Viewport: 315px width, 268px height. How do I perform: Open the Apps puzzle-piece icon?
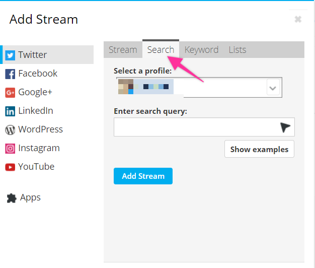(x=11, y=198)
